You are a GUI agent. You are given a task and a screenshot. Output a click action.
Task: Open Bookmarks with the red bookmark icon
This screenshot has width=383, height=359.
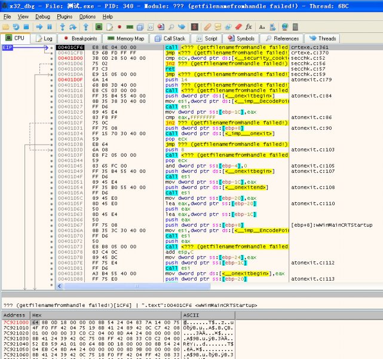(x=238, y=27)
